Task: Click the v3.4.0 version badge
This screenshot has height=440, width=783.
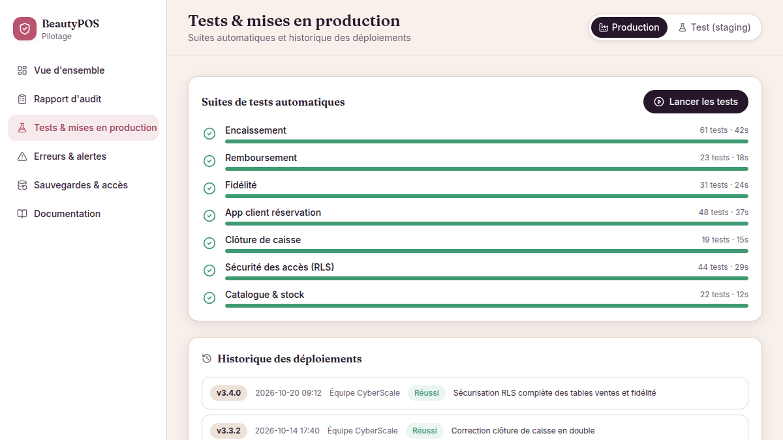Action: coord(229,393)
